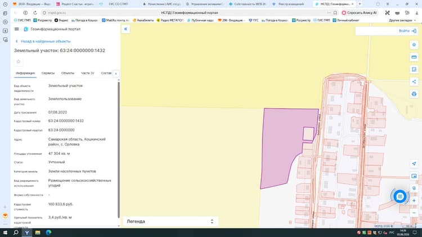Expand the Другие закладки folder
The image size is (422, 237).
(x=402, y=20)
